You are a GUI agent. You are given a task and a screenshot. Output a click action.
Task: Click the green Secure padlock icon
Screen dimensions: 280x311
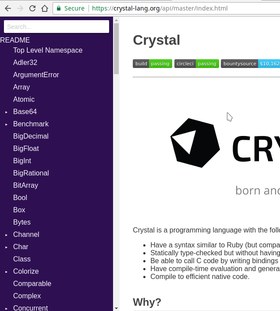coord(59,8)
